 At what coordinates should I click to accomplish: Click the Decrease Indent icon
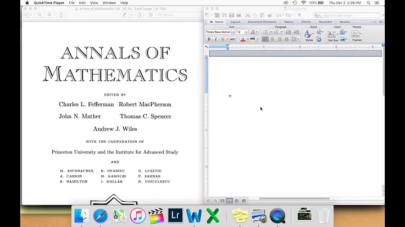click(288, 32)
